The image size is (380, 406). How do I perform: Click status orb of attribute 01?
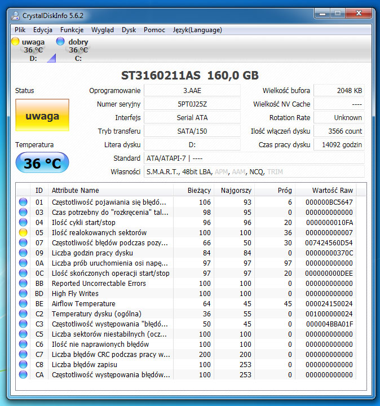[x=23, y=202]
